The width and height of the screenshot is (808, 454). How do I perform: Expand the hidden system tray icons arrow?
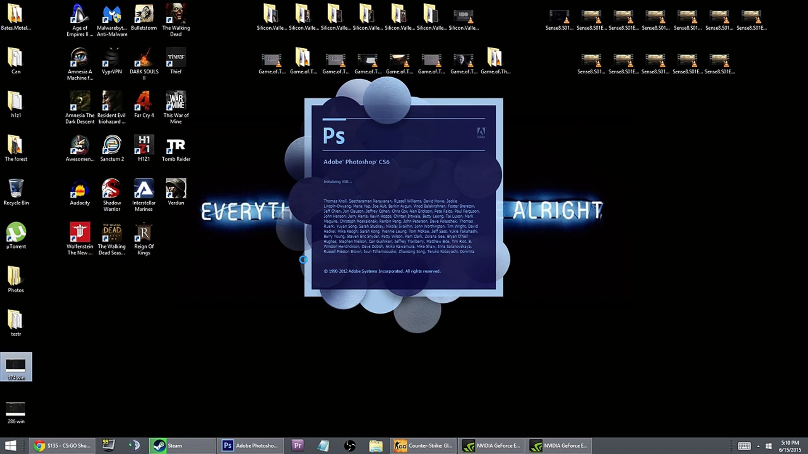758,446
